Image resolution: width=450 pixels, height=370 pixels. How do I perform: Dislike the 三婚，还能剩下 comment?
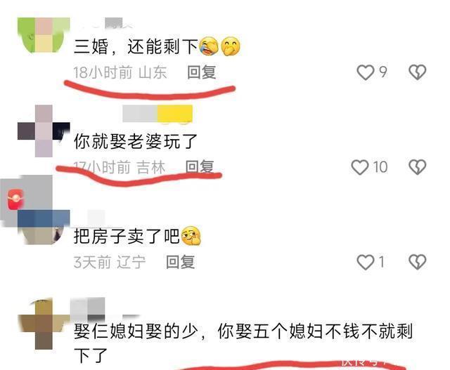pos(417,72)
